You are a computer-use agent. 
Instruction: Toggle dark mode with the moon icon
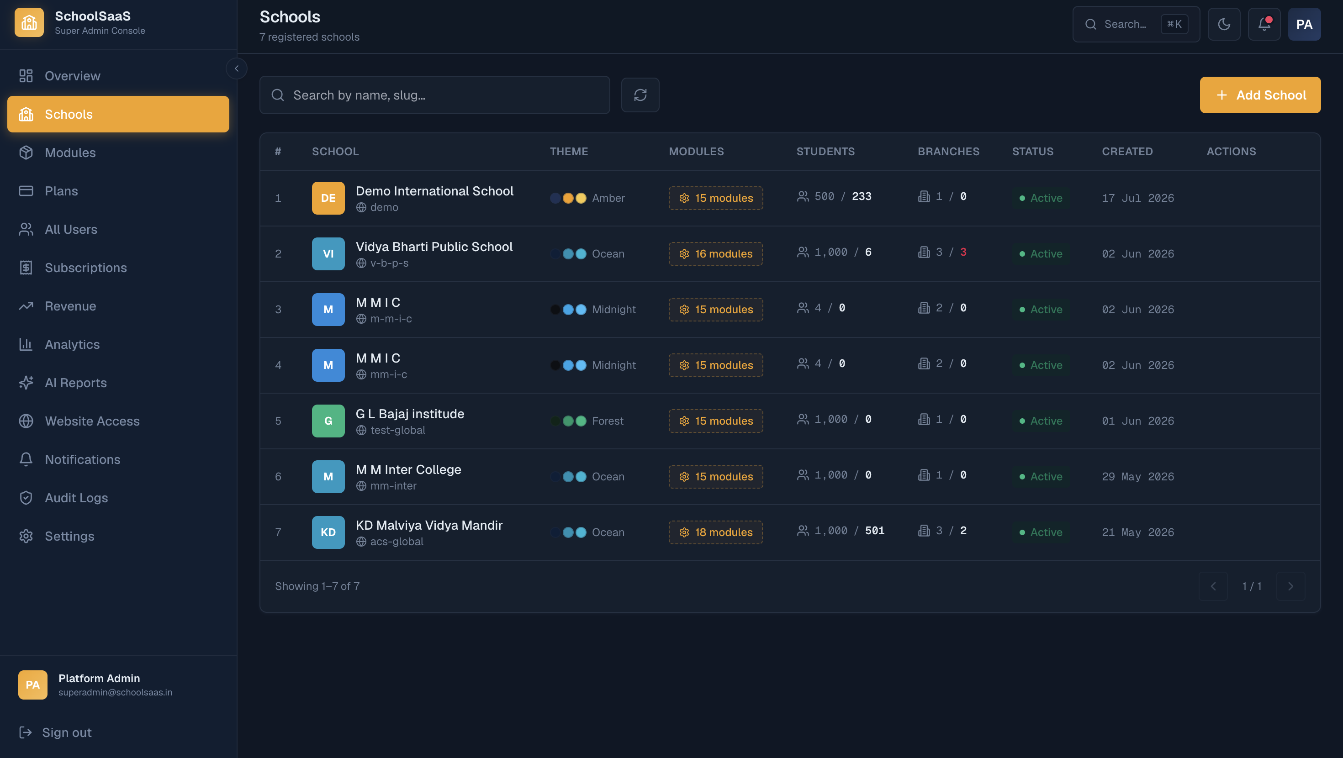[1224, 24]
